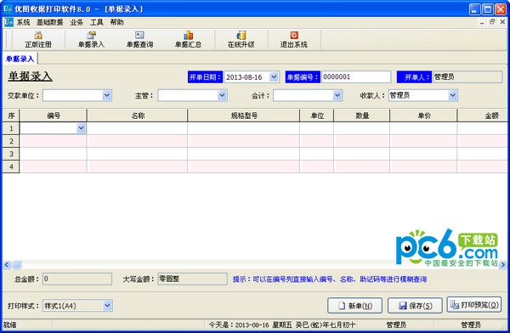510x333 pixels.
Task: Click the left arrow of horizontal scrollbar
Action: (7, 265)
